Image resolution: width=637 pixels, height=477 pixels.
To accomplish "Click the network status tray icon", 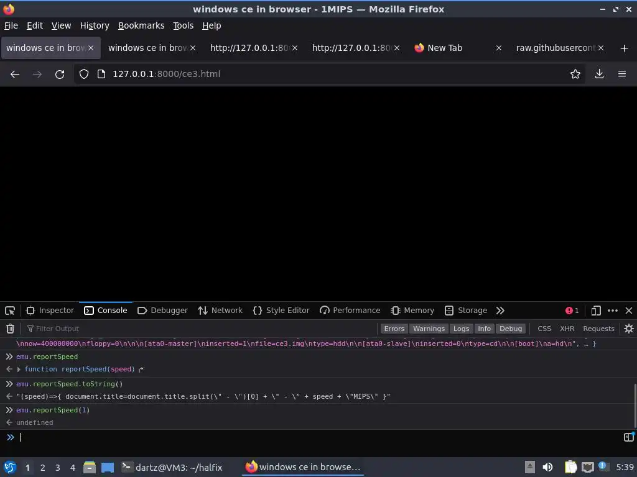I will click(x=587, y=467).
